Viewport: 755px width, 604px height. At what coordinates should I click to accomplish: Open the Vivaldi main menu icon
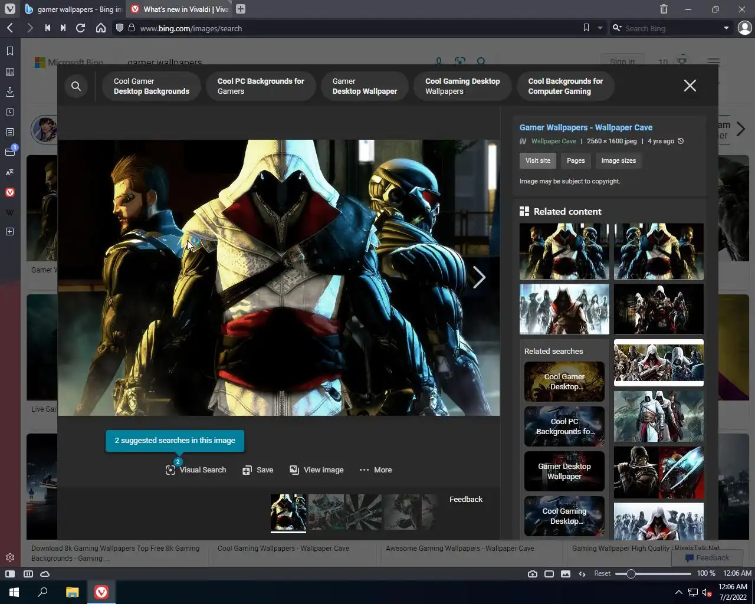click(10, 9)
